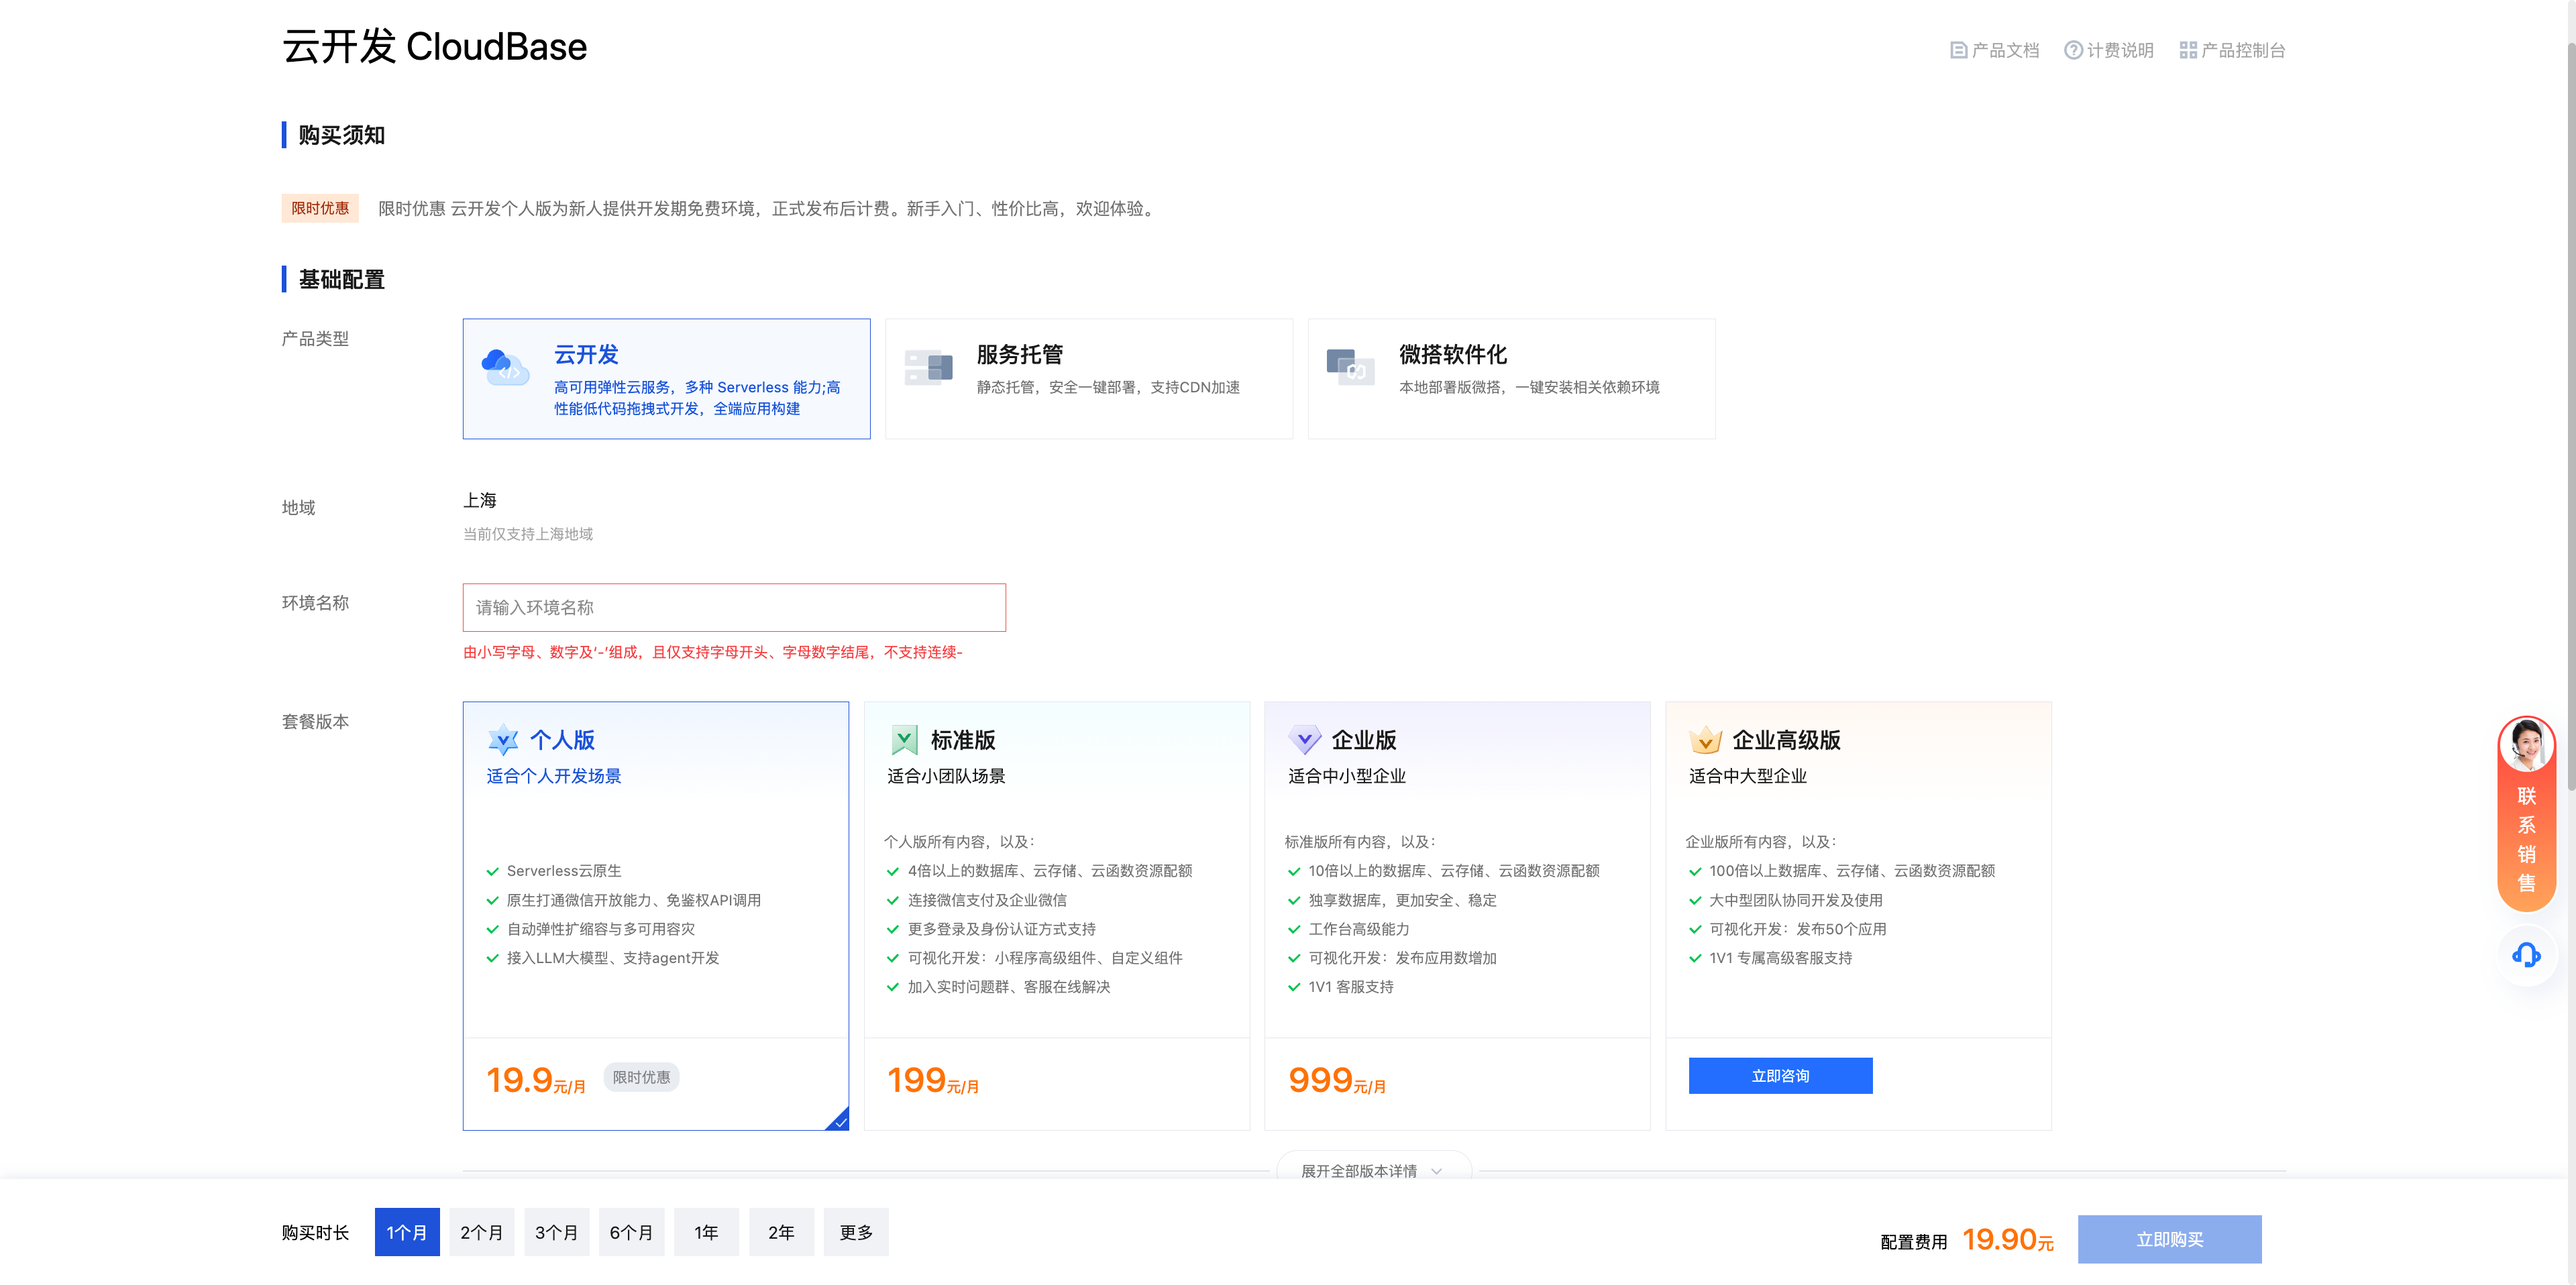Click the selected corner check on 个人版

point(839,1121)
